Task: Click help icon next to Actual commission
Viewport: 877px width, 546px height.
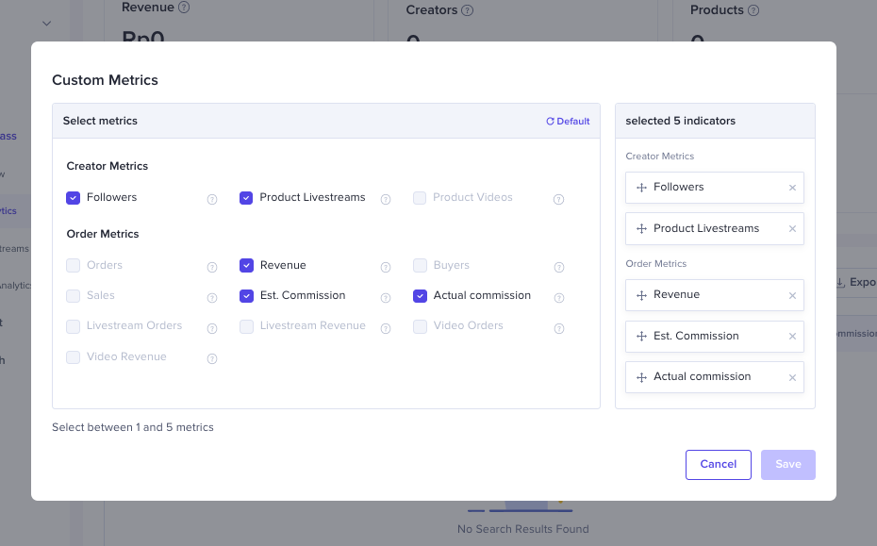Action: pyautogui.click(x=559, y=298)
